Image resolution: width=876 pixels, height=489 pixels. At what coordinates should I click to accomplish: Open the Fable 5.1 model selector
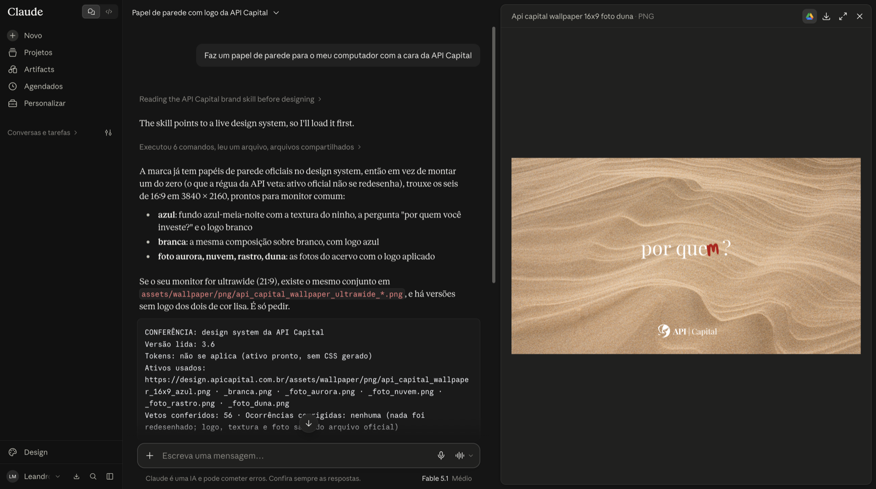click(x=446, y=479)
